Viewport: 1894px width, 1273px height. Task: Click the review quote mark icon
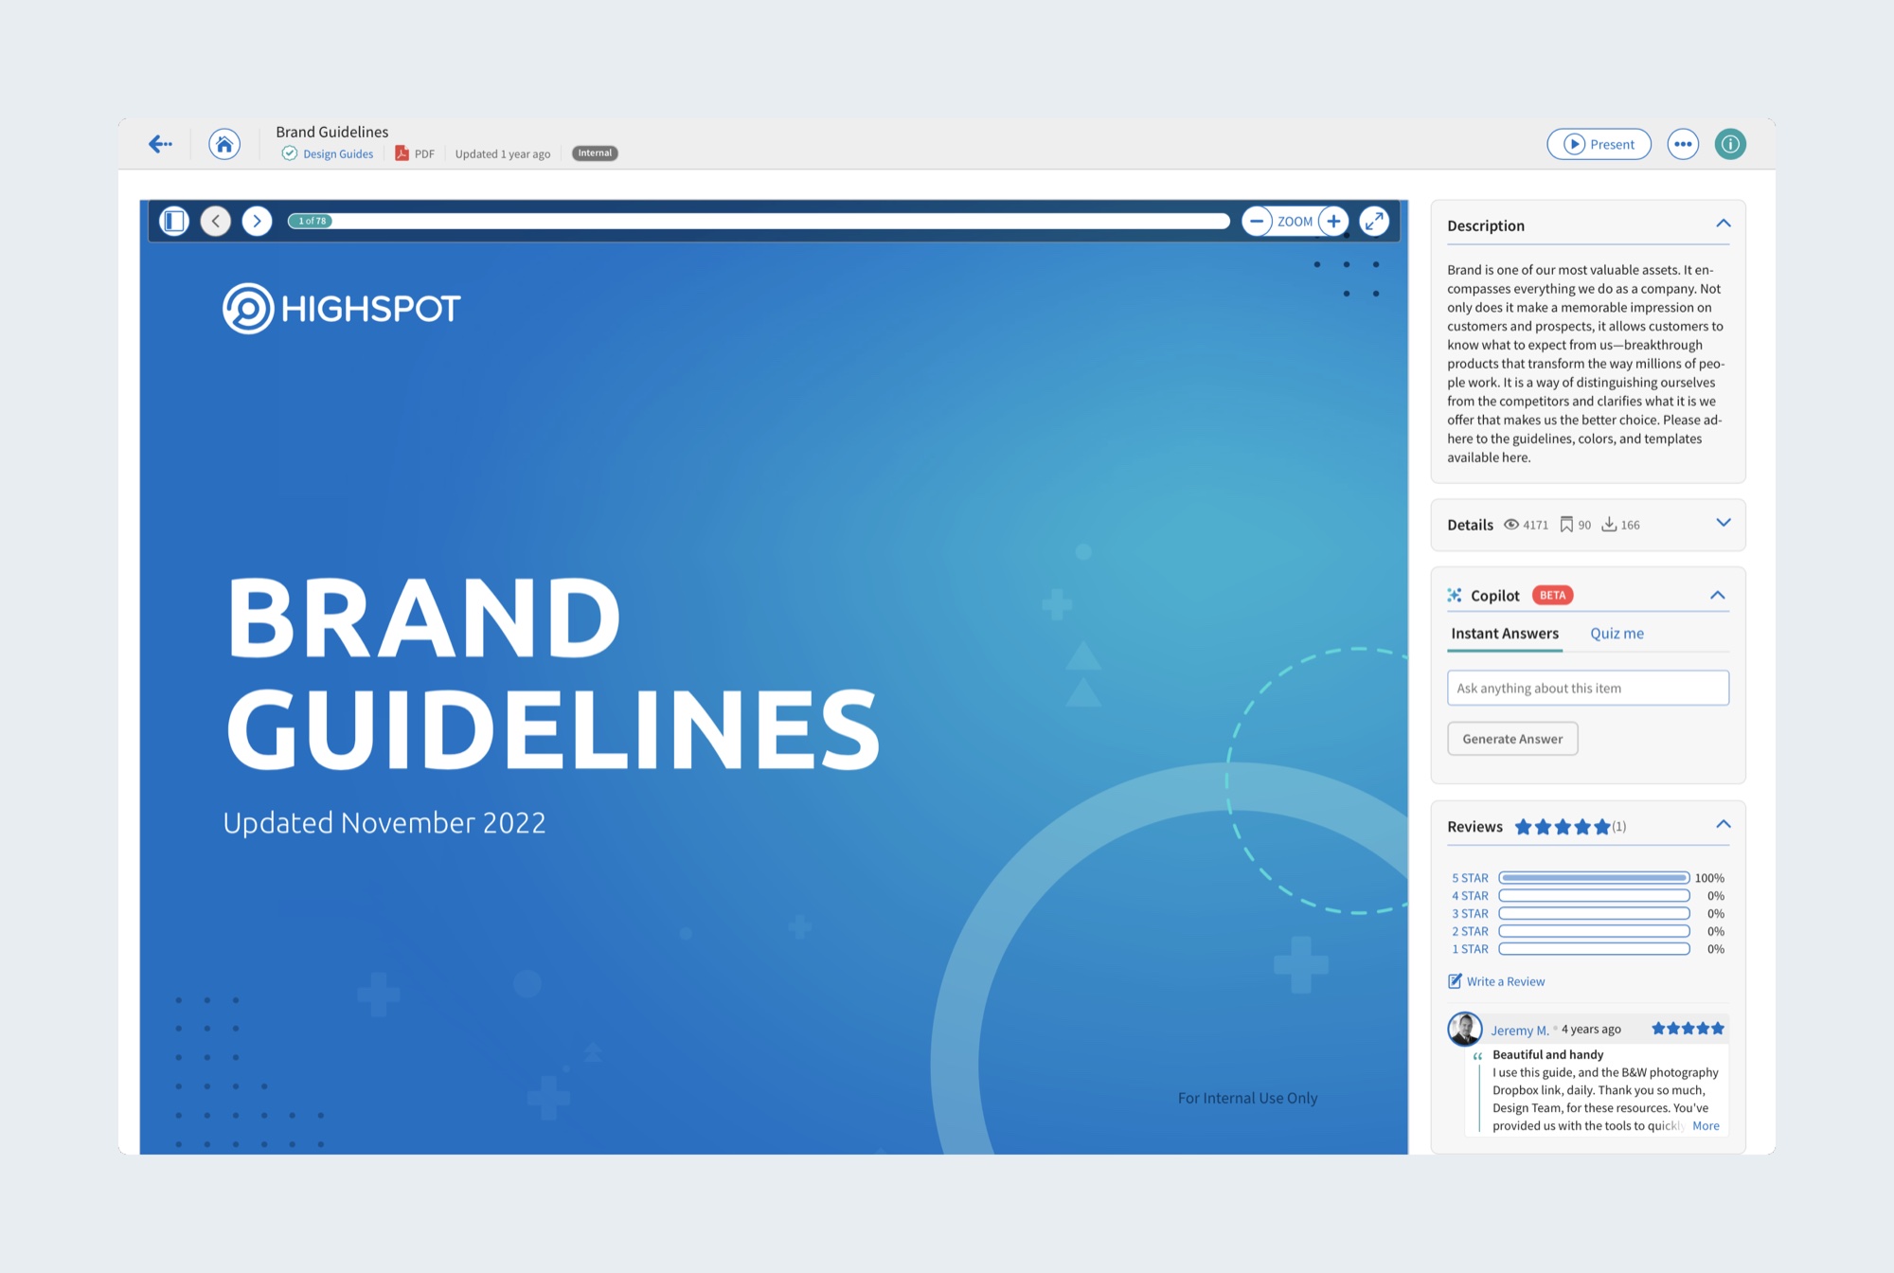pos(1477,1056)
